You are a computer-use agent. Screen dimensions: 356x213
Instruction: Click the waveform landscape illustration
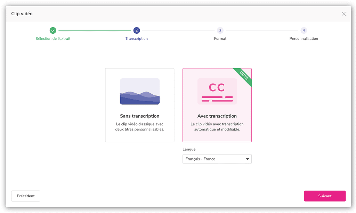coord(140,92)
